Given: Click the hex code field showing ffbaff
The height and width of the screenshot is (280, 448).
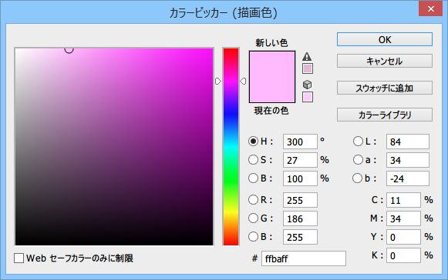Looking at the screenshot, I should (x=304, y=258).
